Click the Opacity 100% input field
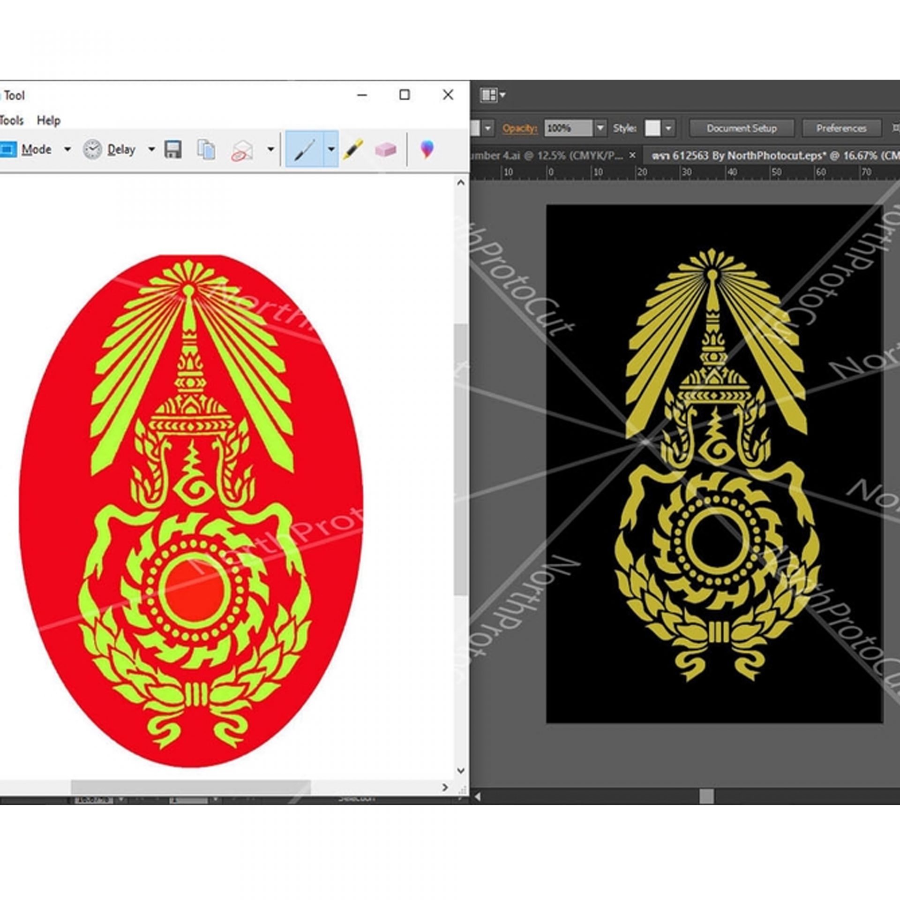Screen dimensions: 900x900 569,128
